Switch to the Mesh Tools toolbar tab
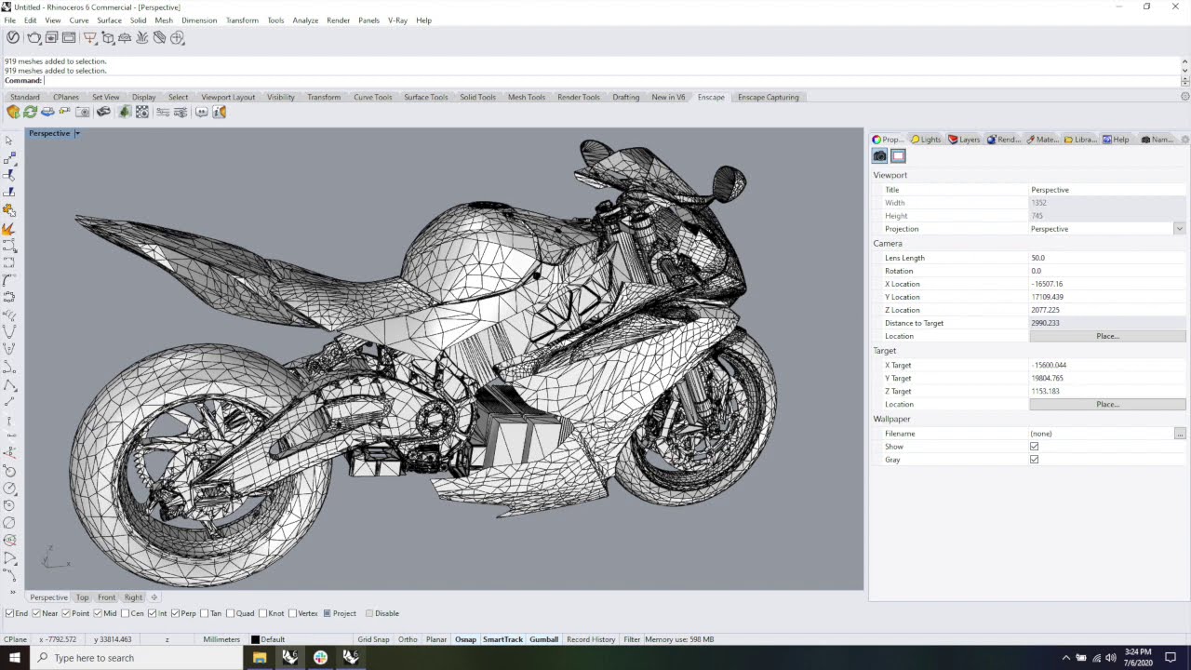The height and width of the screenshot is (670, 1191). pos(527,97)
